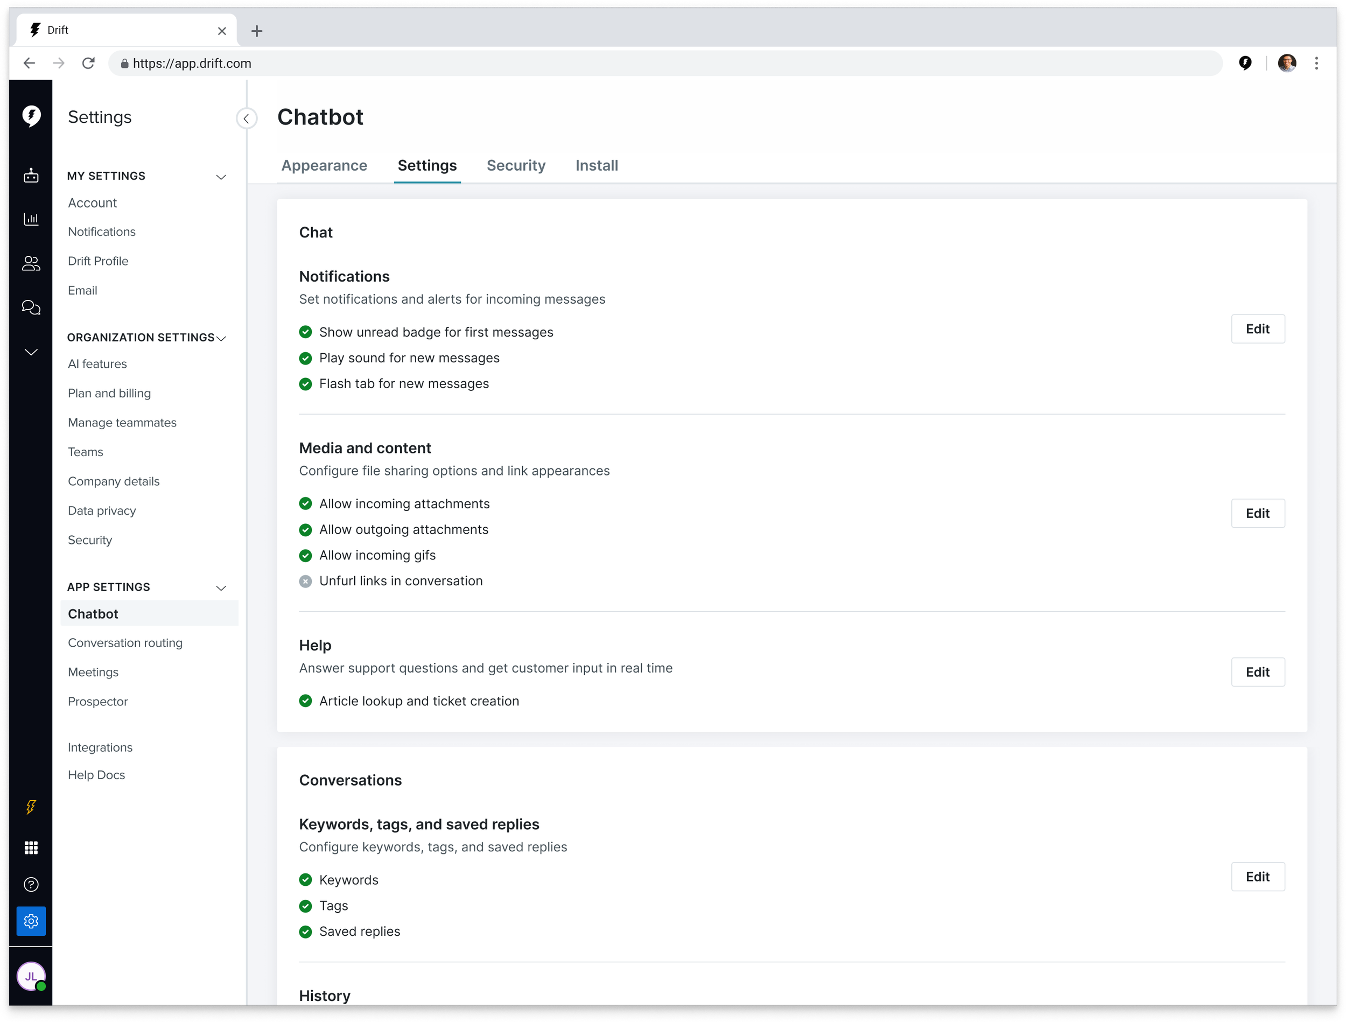This screenshot has width=1346, height=1022.
Task: Collapse the App Settings section
Action: click(x=221, y=588)
